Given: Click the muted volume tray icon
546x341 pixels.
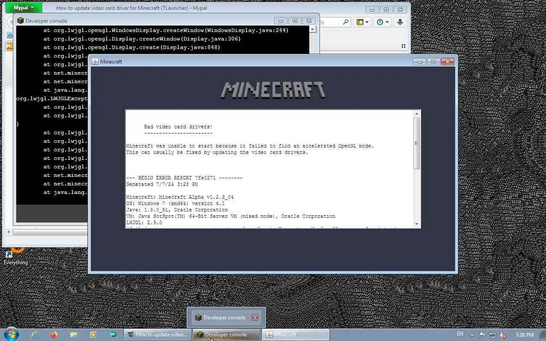Looking at the screenshot, I should pyautogui.click(x=503, y=335).
